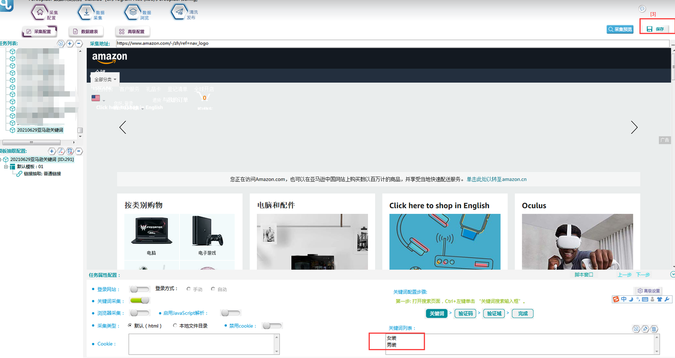
Task: Enable the 启用JavaScript解析 switch
Action: click(231, 313)
